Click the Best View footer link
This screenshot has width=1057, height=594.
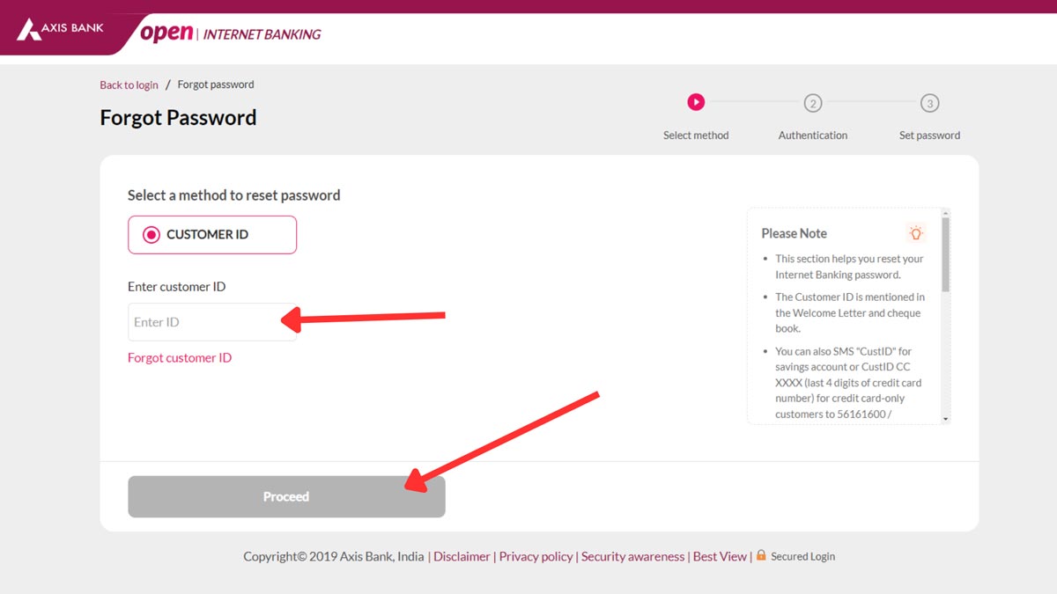point(720,556)
